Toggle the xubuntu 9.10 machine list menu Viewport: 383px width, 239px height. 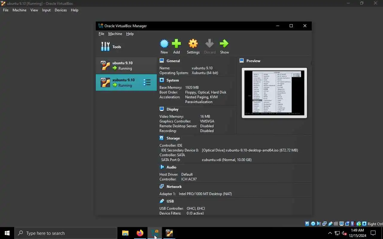coord(147,82)
